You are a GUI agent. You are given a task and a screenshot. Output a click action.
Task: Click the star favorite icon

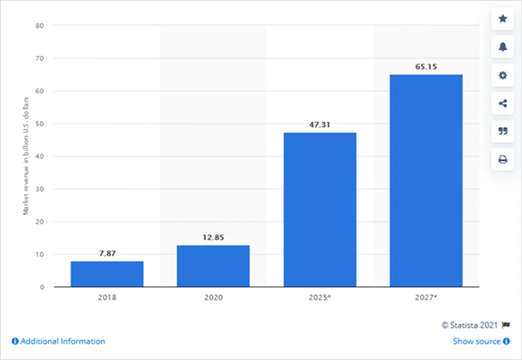tap(502, 19)
